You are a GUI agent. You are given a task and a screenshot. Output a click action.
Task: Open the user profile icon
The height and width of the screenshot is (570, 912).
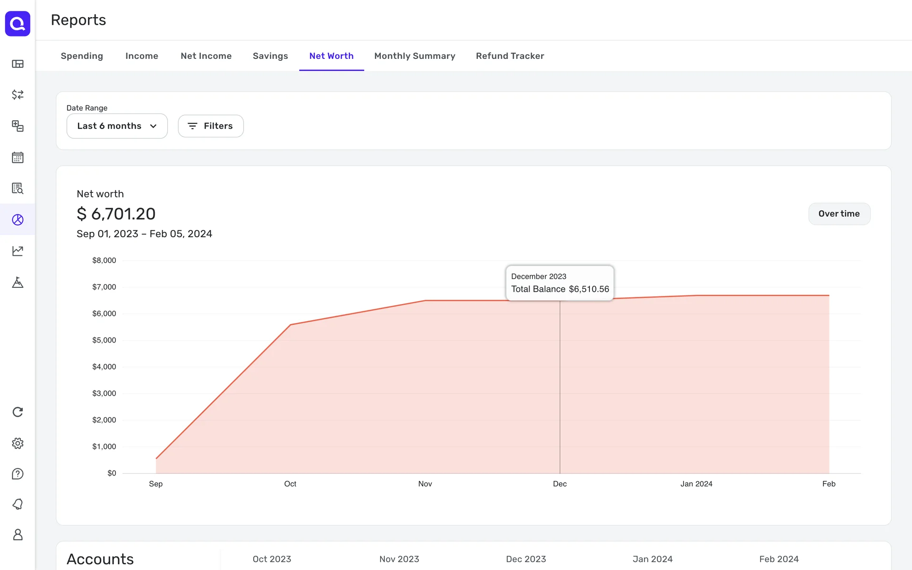click(18, 534)
